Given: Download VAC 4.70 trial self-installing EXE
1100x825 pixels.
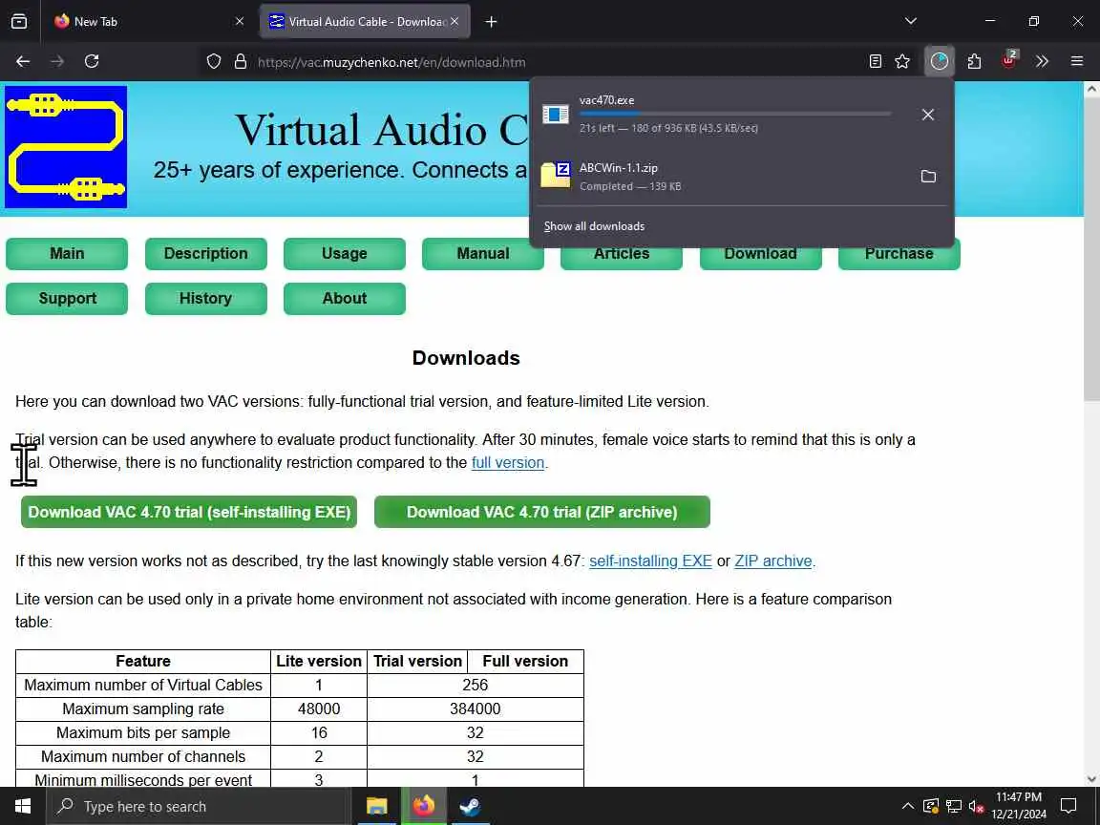Looking at the screenshot, I should click(189, 512).
